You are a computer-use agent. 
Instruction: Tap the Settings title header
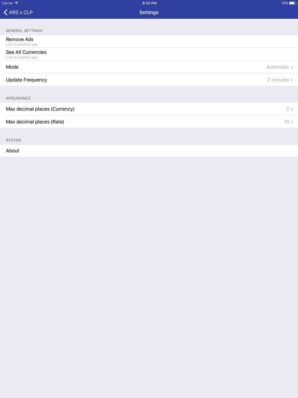click(x=149, y=12)
